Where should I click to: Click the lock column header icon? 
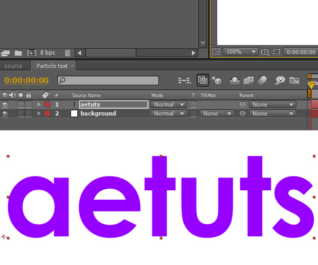click(x=29, y=95)
